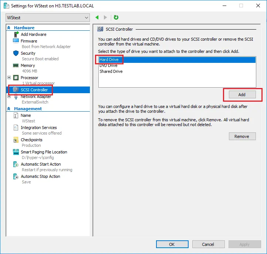Screen dimensions: 267x254
Task: Click Automatic Stop Action item
Action: pos(40,176)
